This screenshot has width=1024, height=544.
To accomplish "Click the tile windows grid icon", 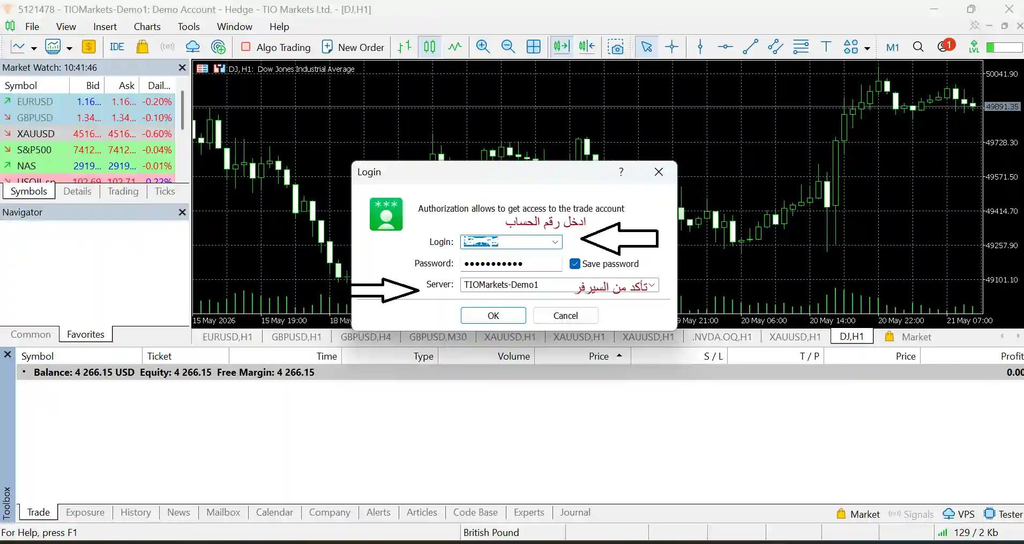I will [x=534, y=47].
